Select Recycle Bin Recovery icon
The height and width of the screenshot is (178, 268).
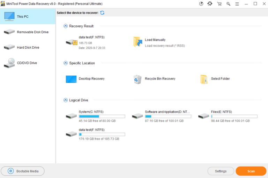click(137, 79)
